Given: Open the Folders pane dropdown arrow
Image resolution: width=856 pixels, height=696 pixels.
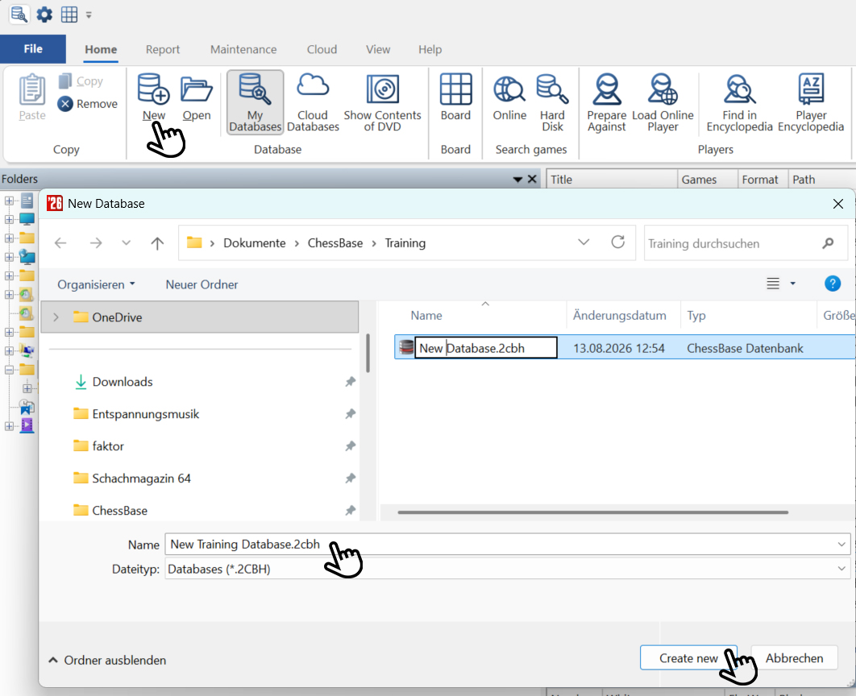Looking at the screenshot, I should (517, 180).
